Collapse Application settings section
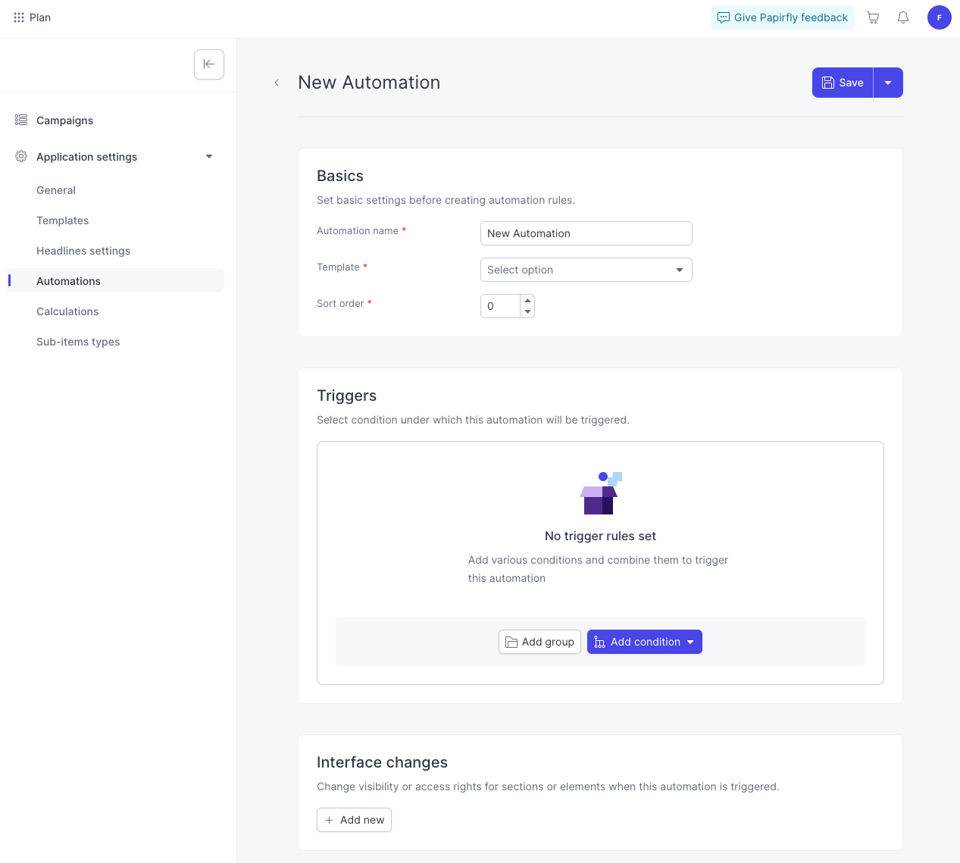This screenshot has width=960, height=863. coord(209,157)
